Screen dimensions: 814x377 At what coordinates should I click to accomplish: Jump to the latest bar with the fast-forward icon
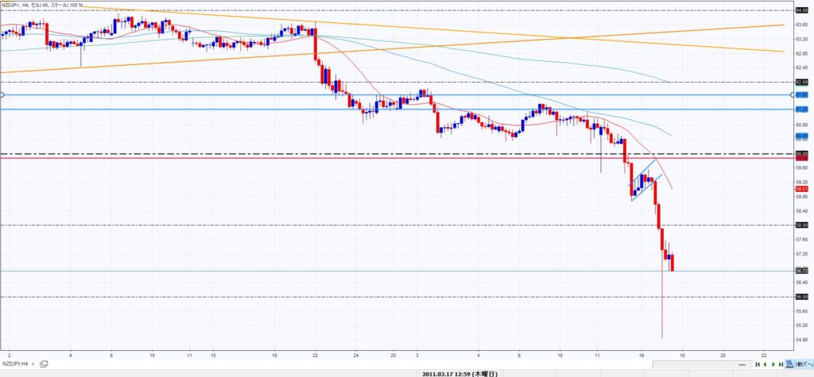[780, 363]
